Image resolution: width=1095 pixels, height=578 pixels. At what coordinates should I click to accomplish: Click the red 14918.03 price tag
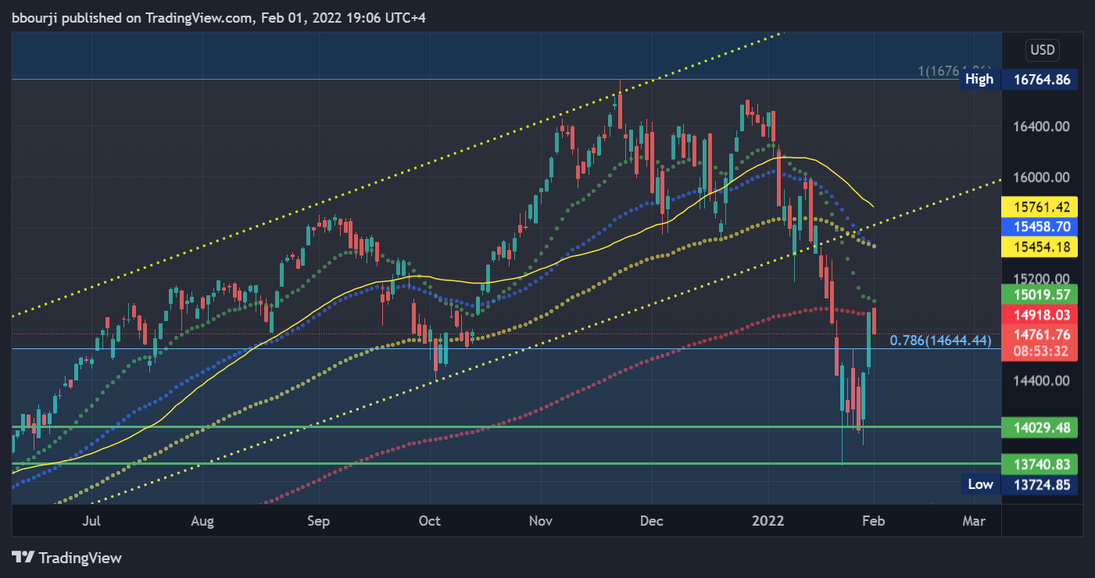click(x=1042, y=315)
